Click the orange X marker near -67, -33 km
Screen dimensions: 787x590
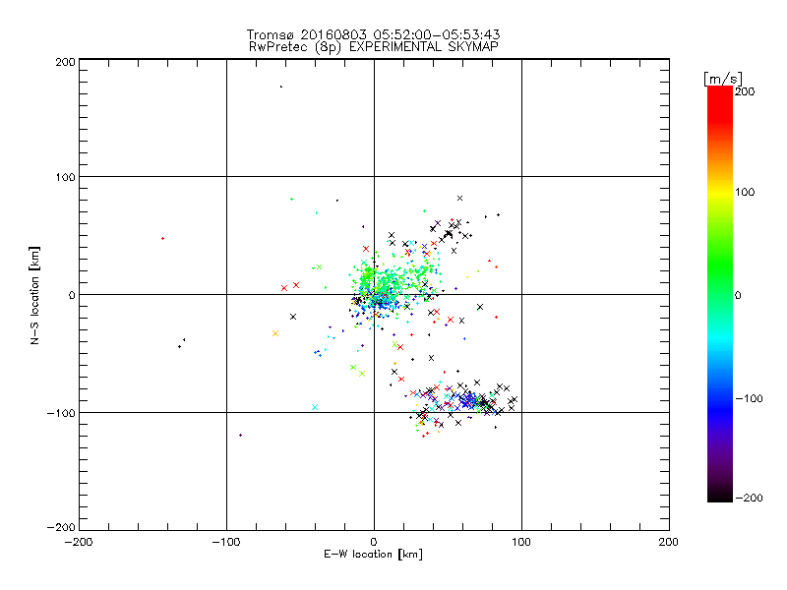click(275, 333)
